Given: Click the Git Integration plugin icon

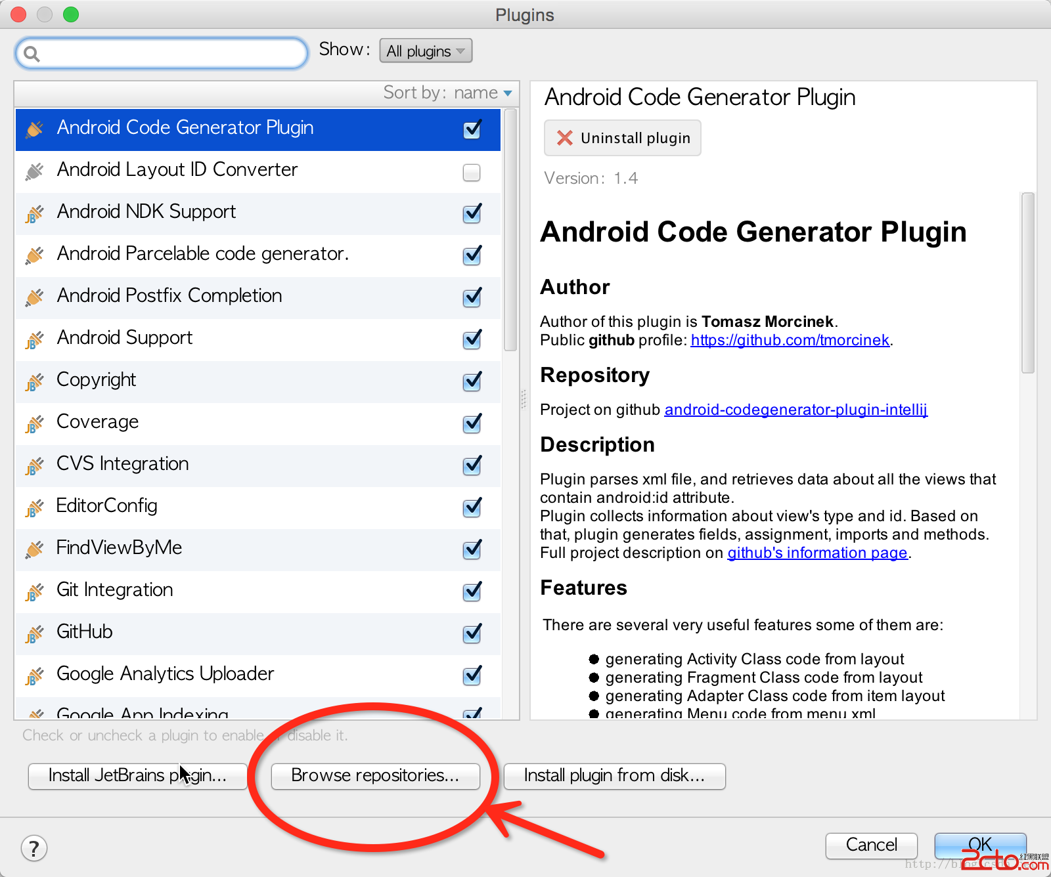Looking at the screenshot, I should click(x=34, y=592).
